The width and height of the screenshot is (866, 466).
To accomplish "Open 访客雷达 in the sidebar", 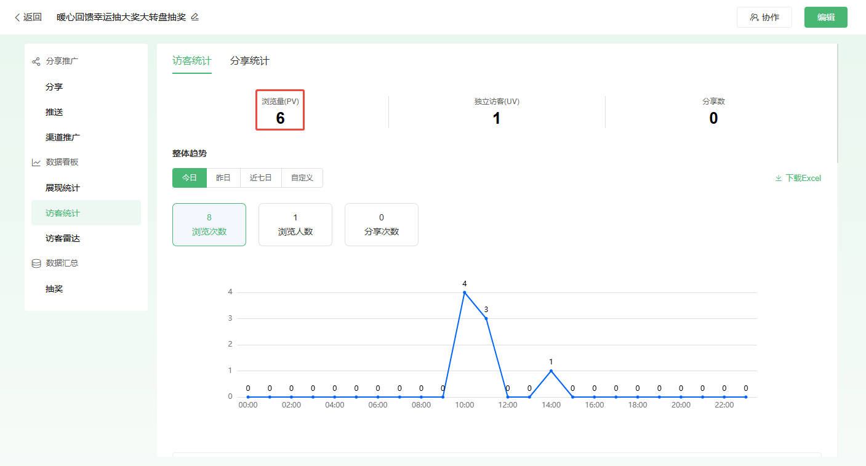I will click(63, 238).
